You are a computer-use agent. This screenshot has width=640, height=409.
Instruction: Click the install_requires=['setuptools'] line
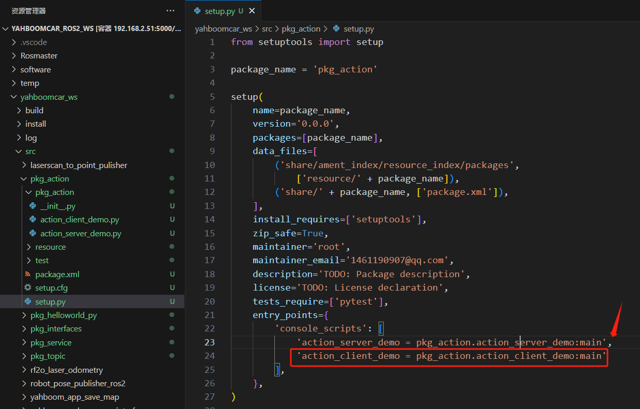[x=339, y=219]
